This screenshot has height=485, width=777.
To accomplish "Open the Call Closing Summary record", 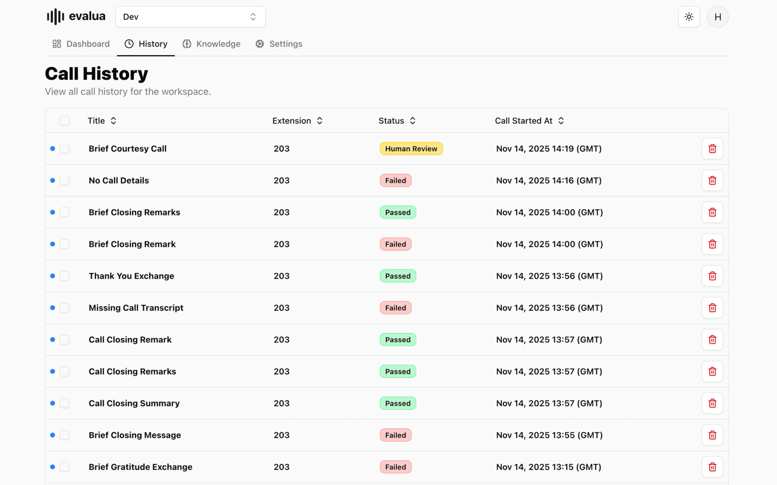I will point(134,403).
